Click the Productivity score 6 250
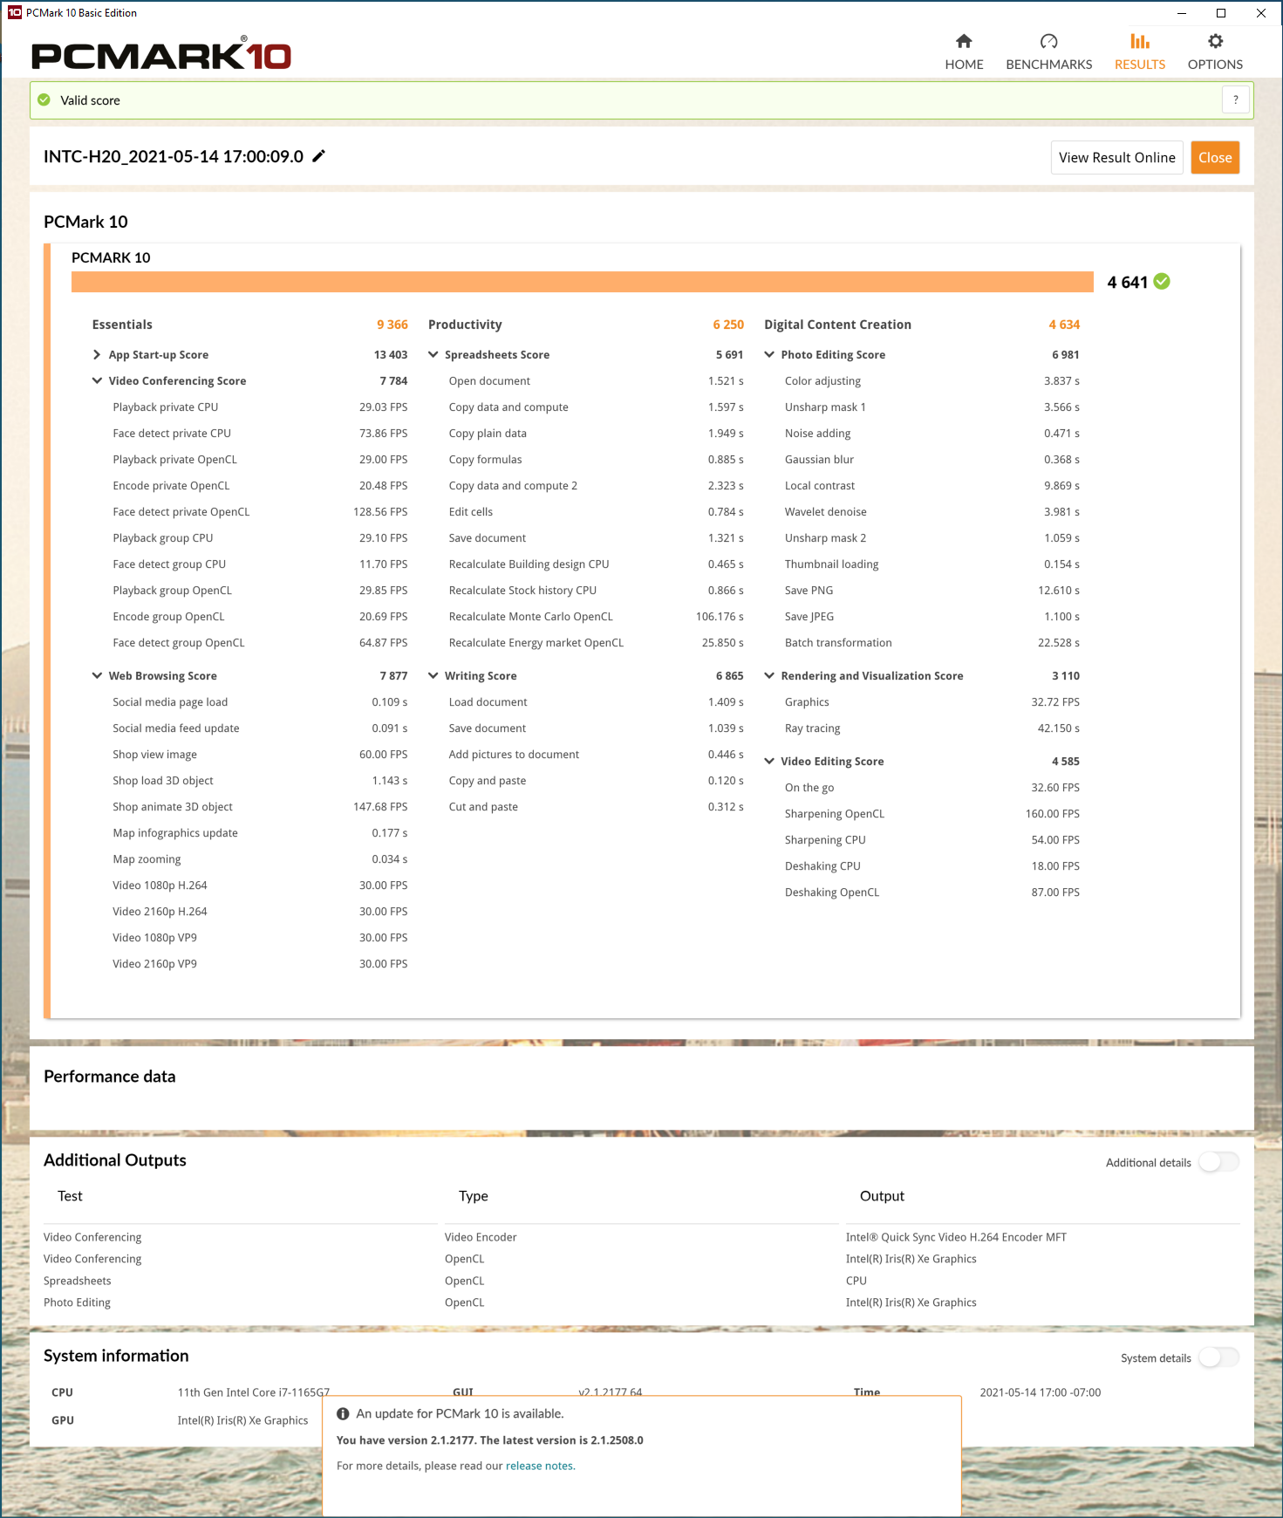 click(728, 325)
